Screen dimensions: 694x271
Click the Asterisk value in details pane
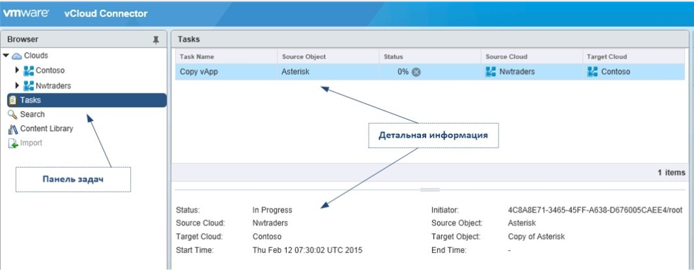coord(522,223)
